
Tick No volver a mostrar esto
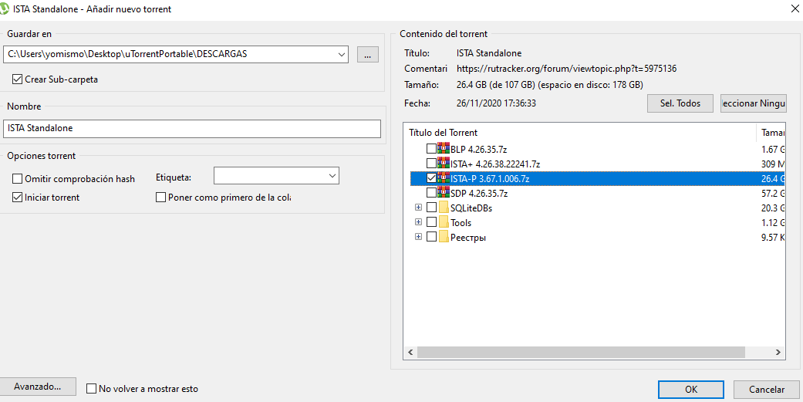(92, 389)
